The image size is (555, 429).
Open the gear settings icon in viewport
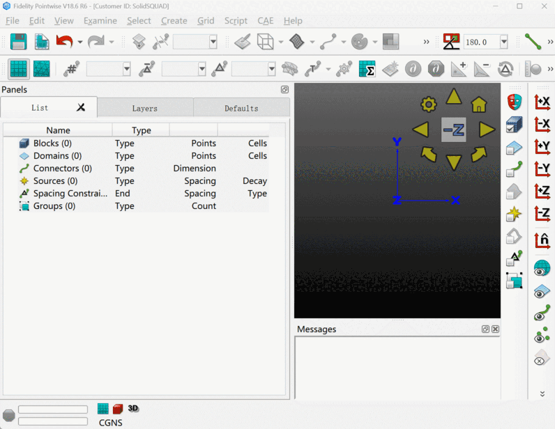pos(429,104)
